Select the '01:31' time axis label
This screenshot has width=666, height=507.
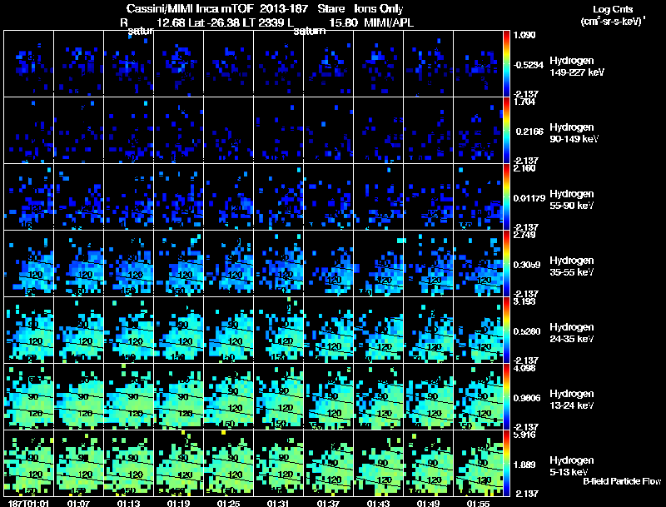[278, 504]
